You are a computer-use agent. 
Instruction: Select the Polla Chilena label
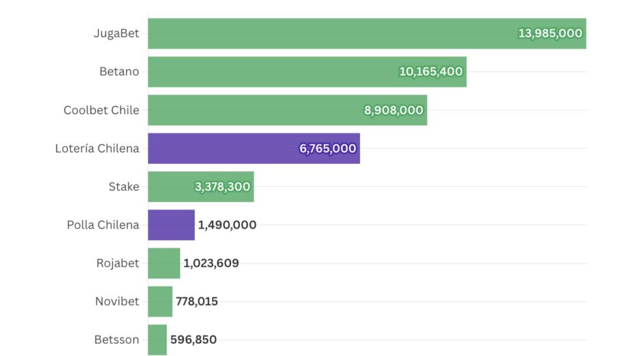(102, 225)
